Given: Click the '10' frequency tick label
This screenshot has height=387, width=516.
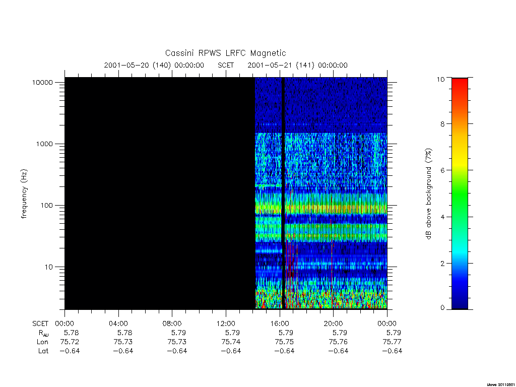Looking at the screenshot, I should [49, 267].
